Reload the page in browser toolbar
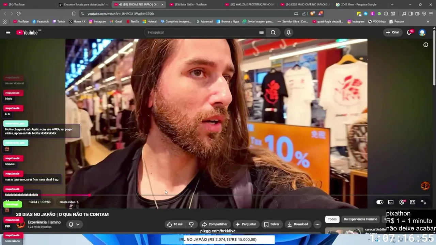The image size is (436, 245). (18, 14)
